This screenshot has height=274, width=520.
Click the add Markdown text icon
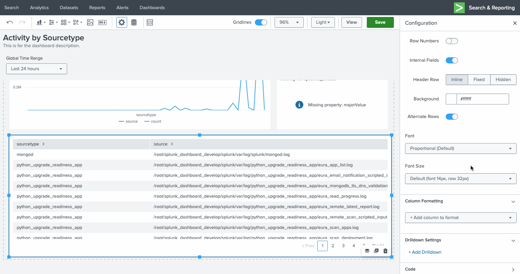click(102, 22)
